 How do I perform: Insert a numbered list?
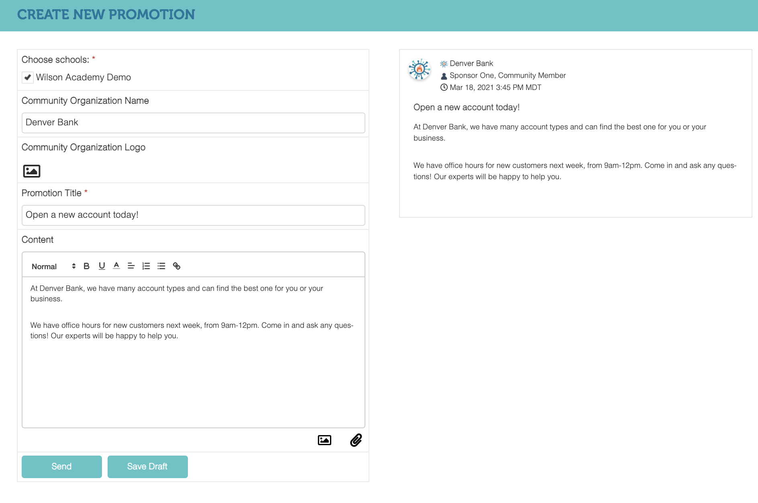pos(146,266)
